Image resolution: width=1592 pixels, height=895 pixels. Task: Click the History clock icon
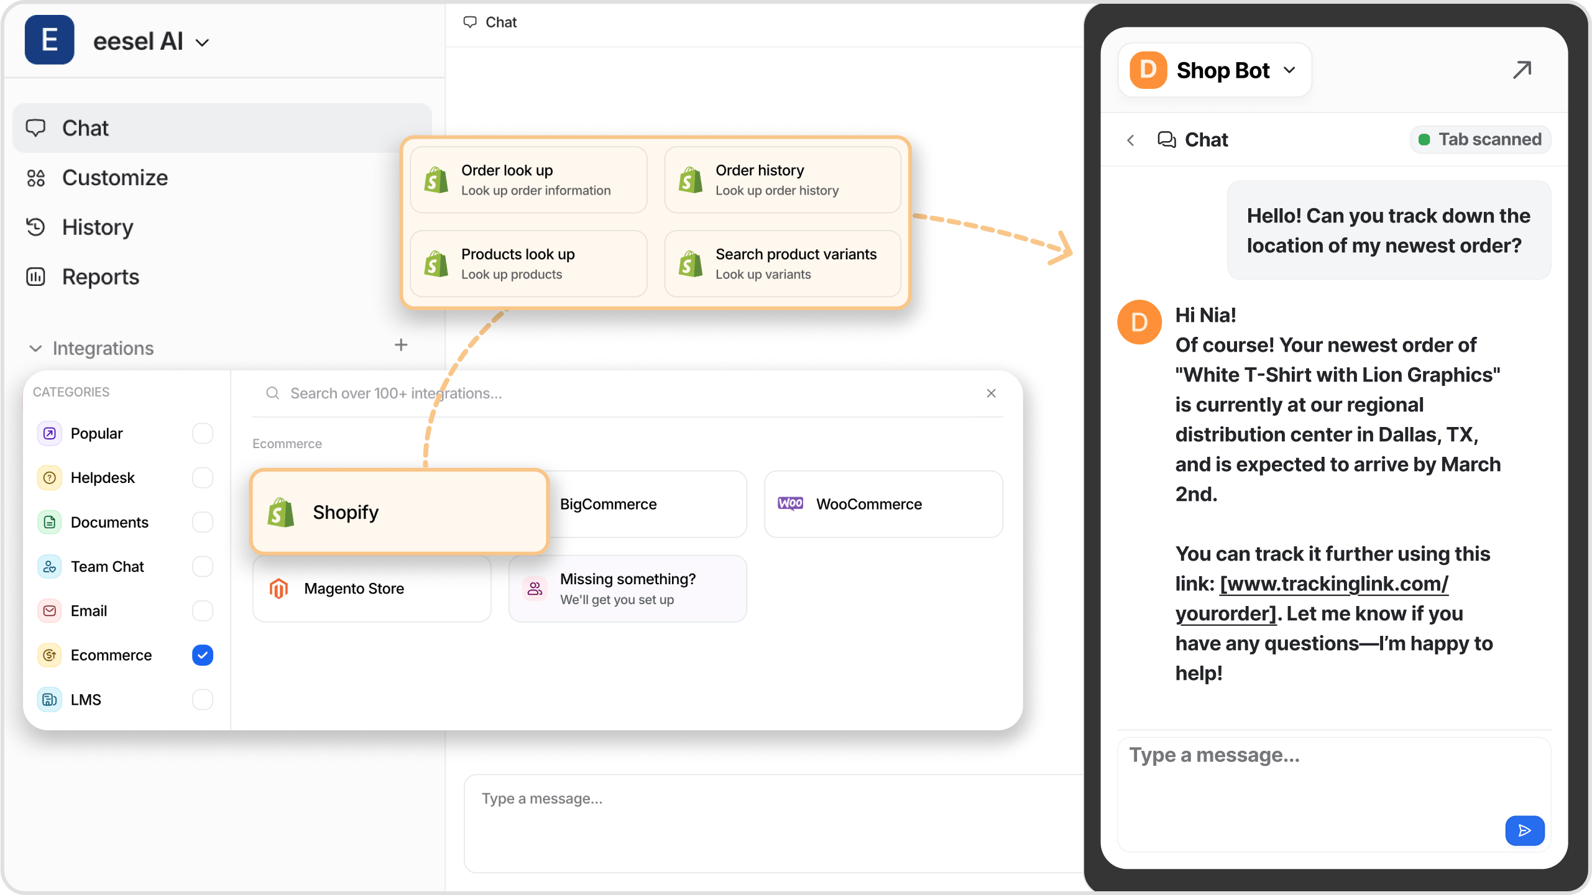(36, 227)
